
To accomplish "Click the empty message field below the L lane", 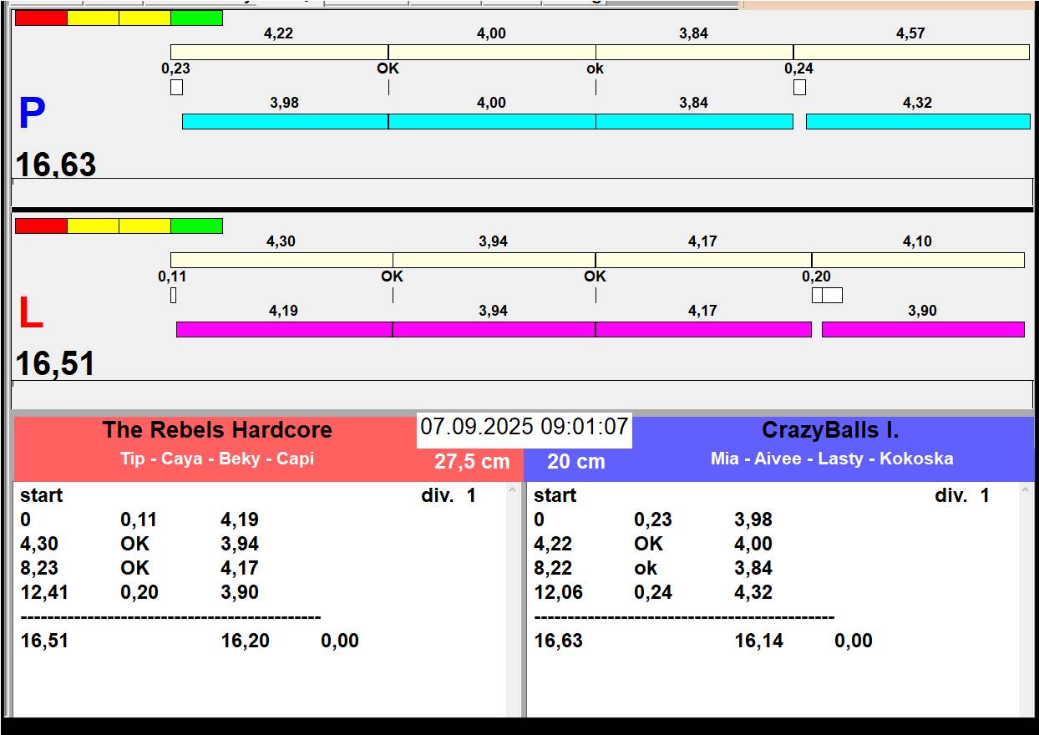I will click(x=522, y=394).
